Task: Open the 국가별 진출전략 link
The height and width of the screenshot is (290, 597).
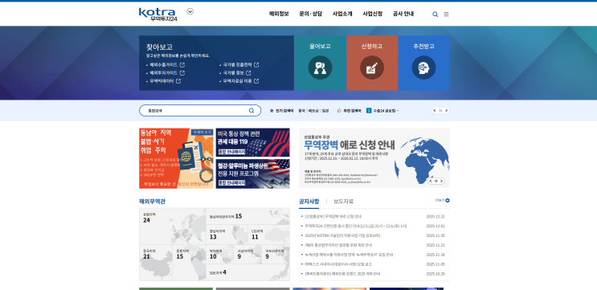Action: (238, 65)
